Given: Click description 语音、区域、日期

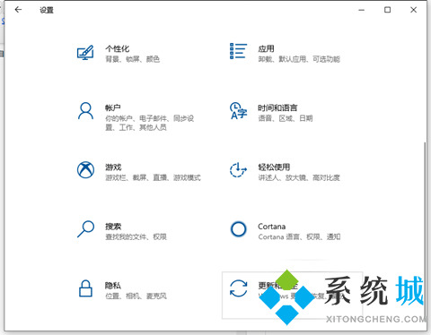Looking at the screenshot, I should pyautogui.click(x=286, y=118).
